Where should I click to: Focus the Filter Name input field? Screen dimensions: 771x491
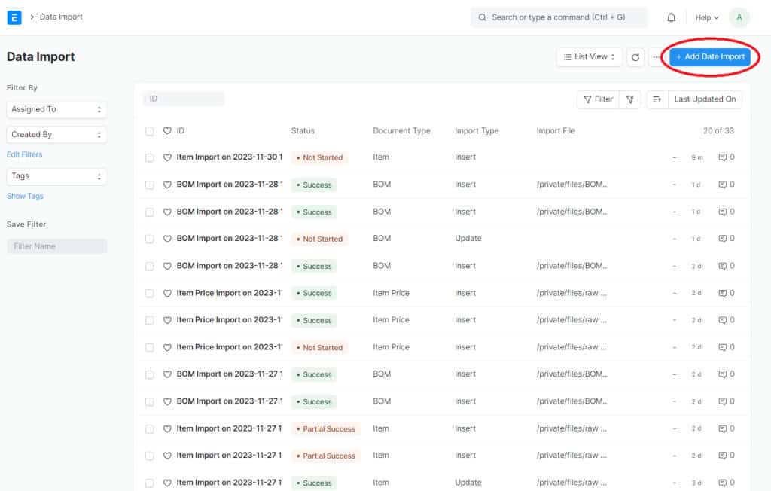[x=56, y=246]
